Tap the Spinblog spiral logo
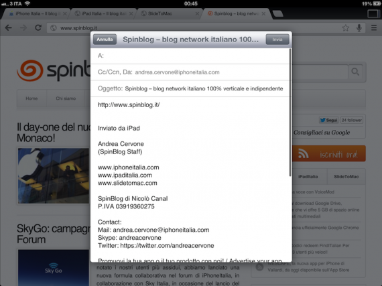 (30, 70)
